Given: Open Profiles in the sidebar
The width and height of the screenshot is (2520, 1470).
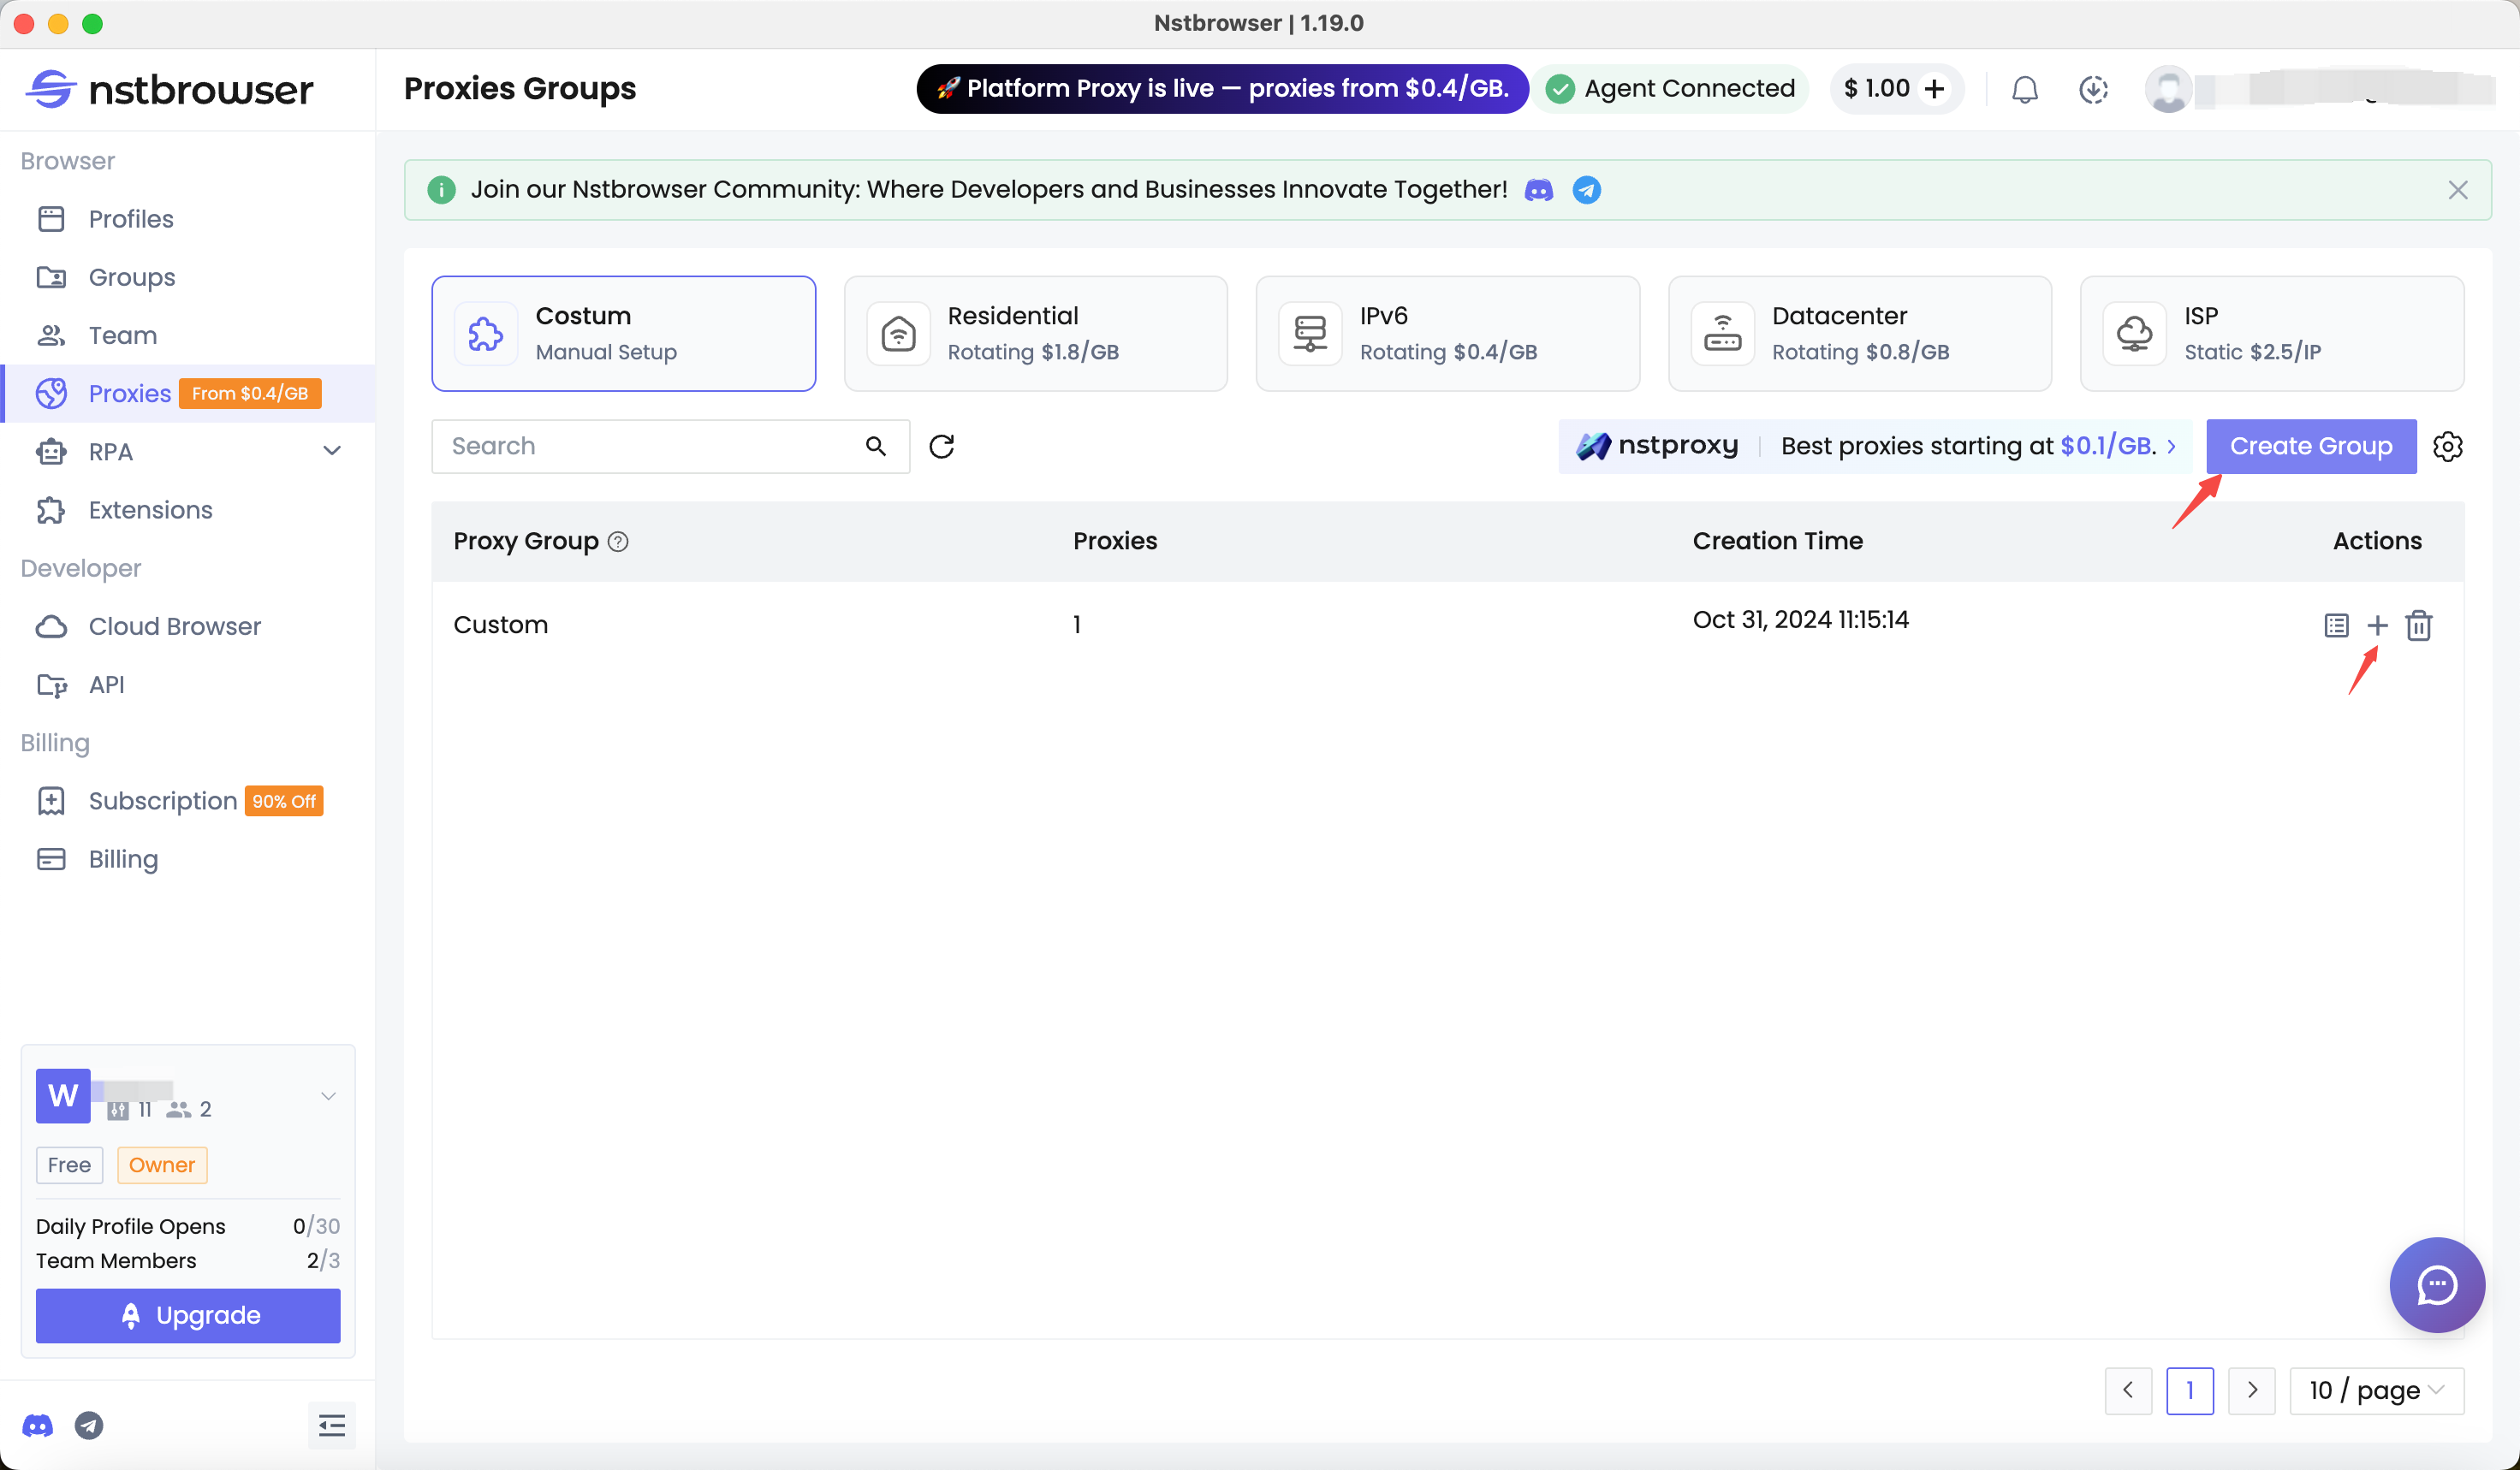Looking at the screenshot, I should pyautogui.click(x=130, y=219).
